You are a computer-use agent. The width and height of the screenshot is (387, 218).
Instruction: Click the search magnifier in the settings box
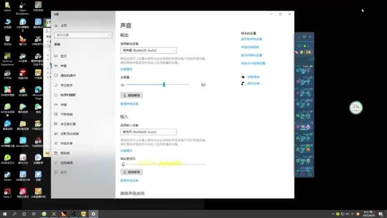(109, 35)
